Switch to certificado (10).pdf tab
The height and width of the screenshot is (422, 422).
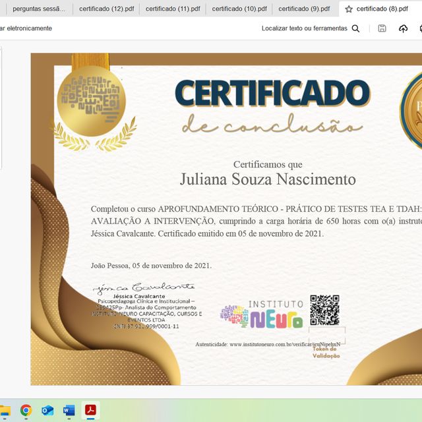tap(239, 9)
